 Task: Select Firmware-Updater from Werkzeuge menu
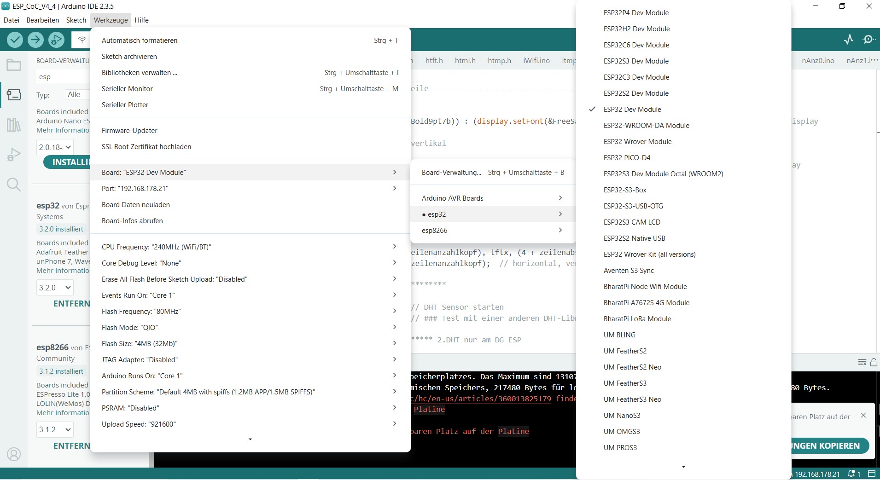tap(250, 131)
